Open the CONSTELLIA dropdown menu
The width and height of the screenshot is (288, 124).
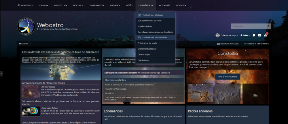click(x=60, y=5)
